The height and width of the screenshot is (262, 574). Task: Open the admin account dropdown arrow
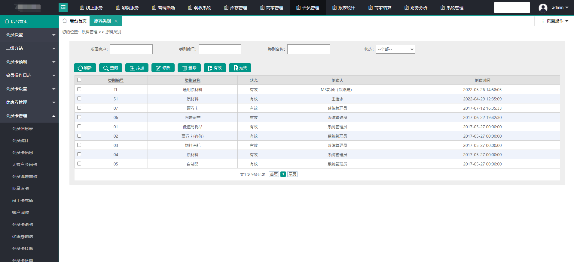(567, 7)
